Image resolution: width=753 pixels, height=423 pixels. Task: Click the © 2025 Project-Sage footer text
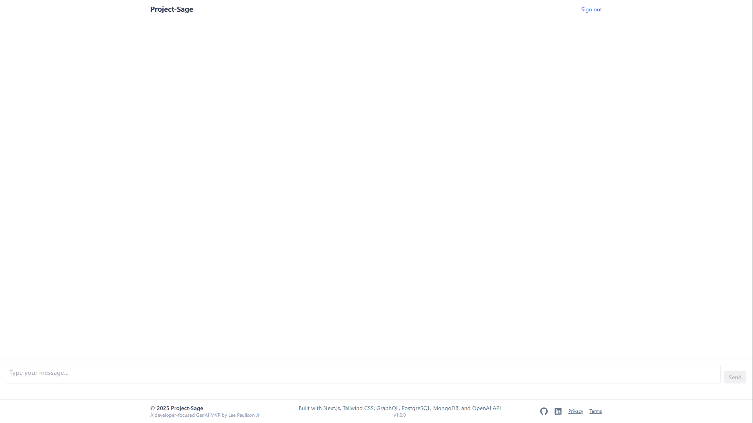tap(176, 408)
